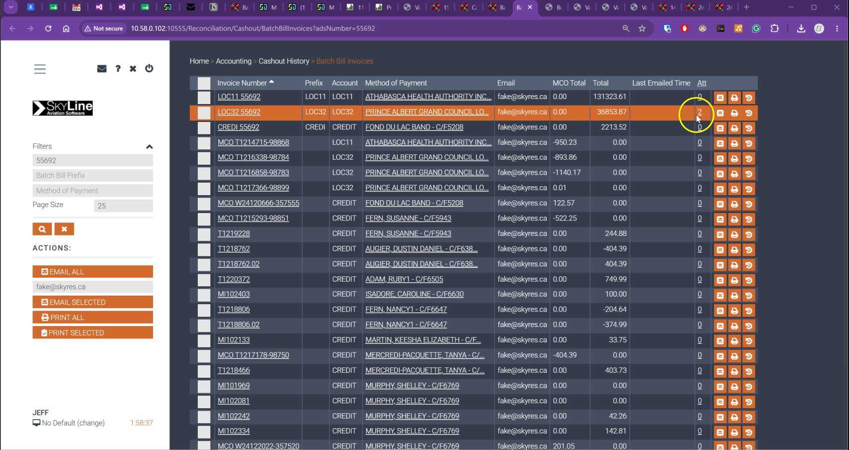Image resolution: width=849 pixels, height=450 pixels.
Task: Open a new browser tab
Action: pyautogui.click(x=746, y=7)
